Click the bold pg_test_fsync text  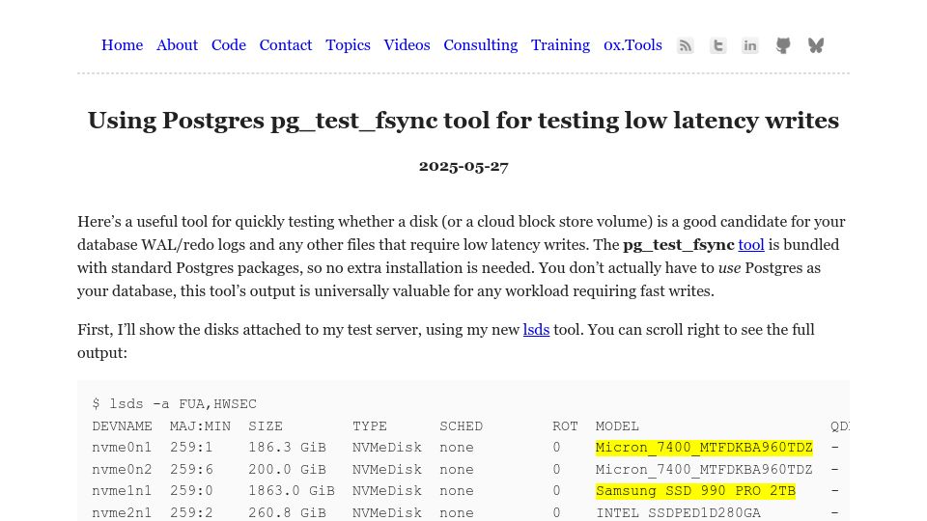click(679, 244)
